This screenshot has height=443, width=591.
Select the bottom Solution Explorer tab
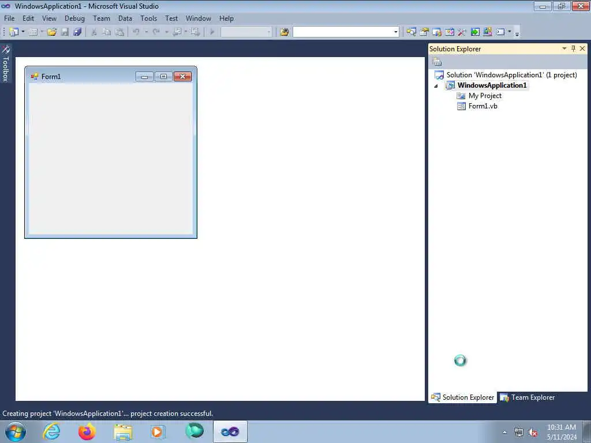click(x=462, y=397)
